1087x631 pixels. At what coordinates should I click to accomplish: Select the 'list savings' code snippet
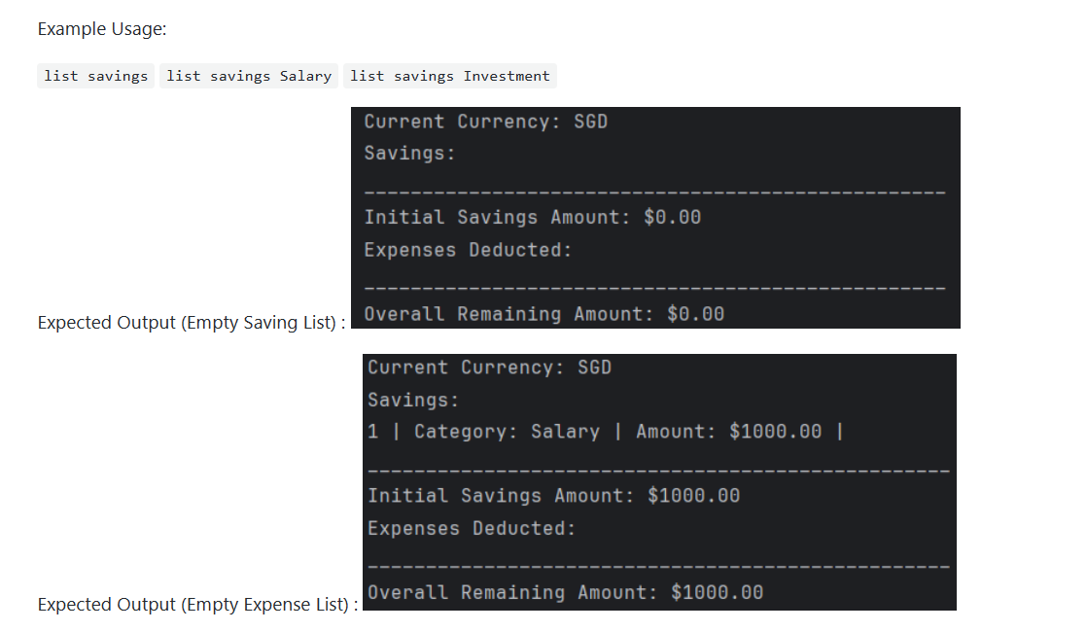[x=95, y=76]
